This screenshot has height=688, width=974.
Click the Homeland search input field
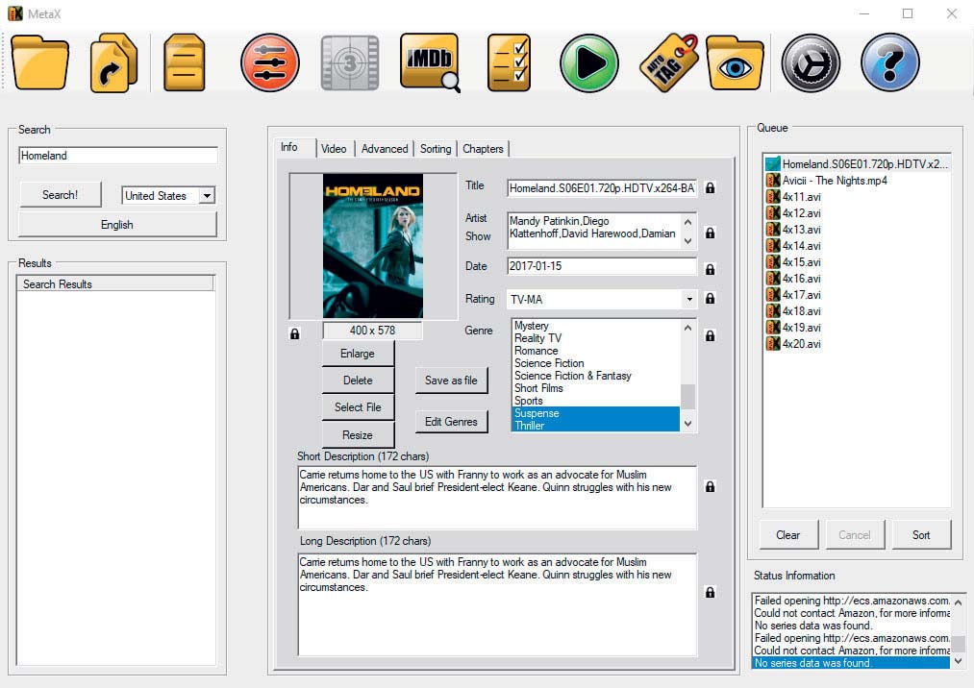click(x=118, y=156)
